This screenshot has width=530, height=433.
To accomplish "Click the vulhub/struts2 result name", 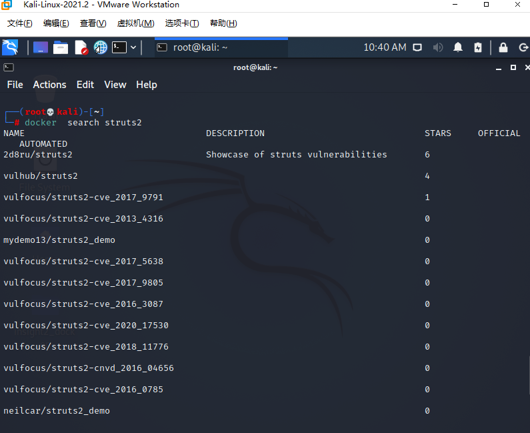I will 41,176.
